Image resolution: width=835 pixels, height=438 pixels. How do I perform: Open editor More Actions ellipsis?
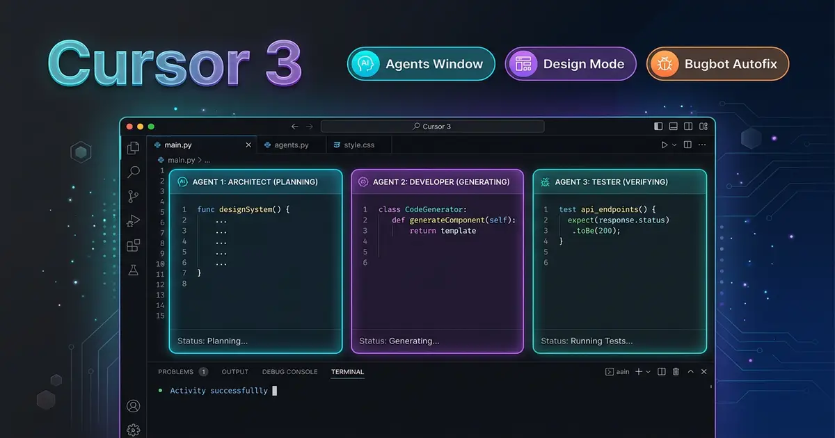(703, 145)
